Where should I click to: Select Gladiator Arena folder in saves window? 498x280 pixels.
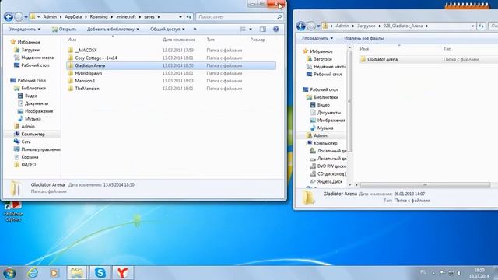pyautogui.click(x=171, y=65)
